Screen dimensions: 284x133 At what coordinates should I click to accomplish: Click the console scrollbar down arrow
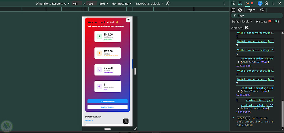[x=282, y=130]
